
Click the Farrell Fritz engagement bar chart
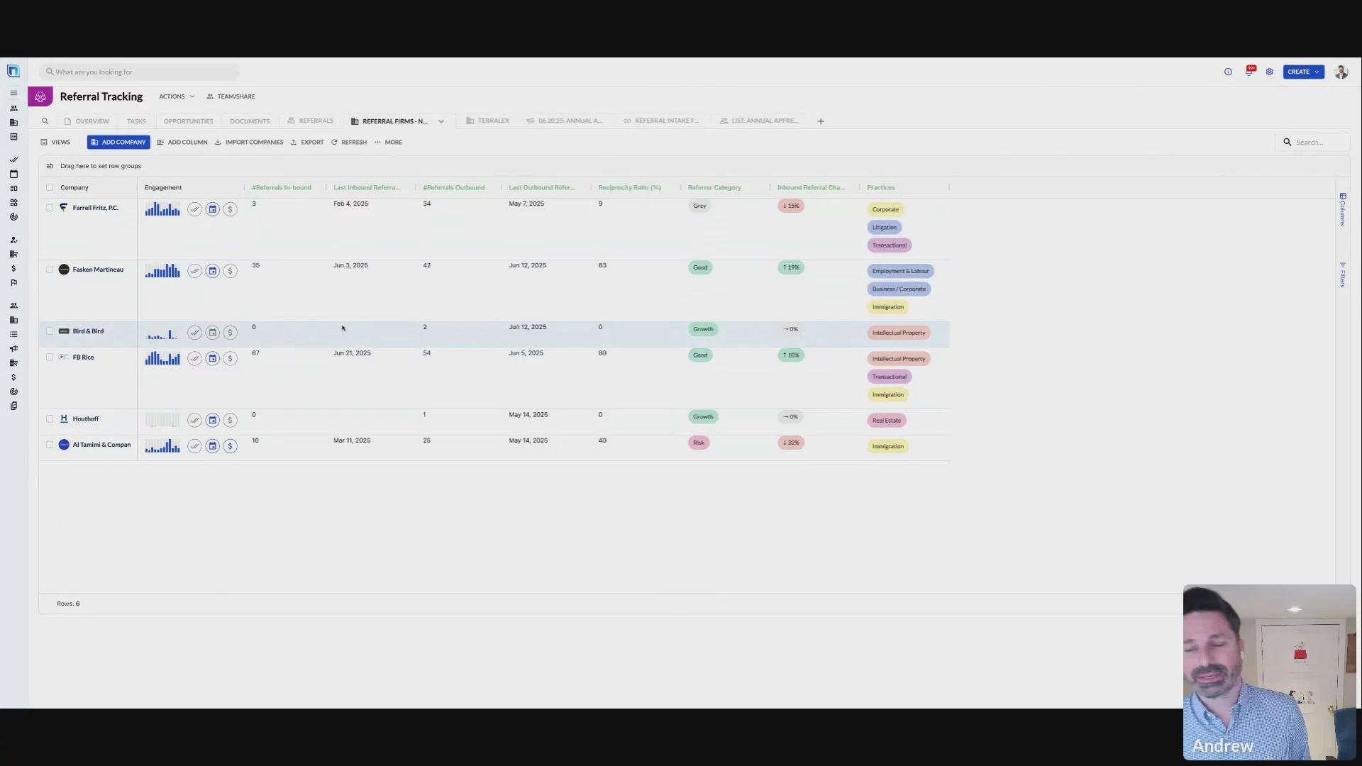(162, 209)
